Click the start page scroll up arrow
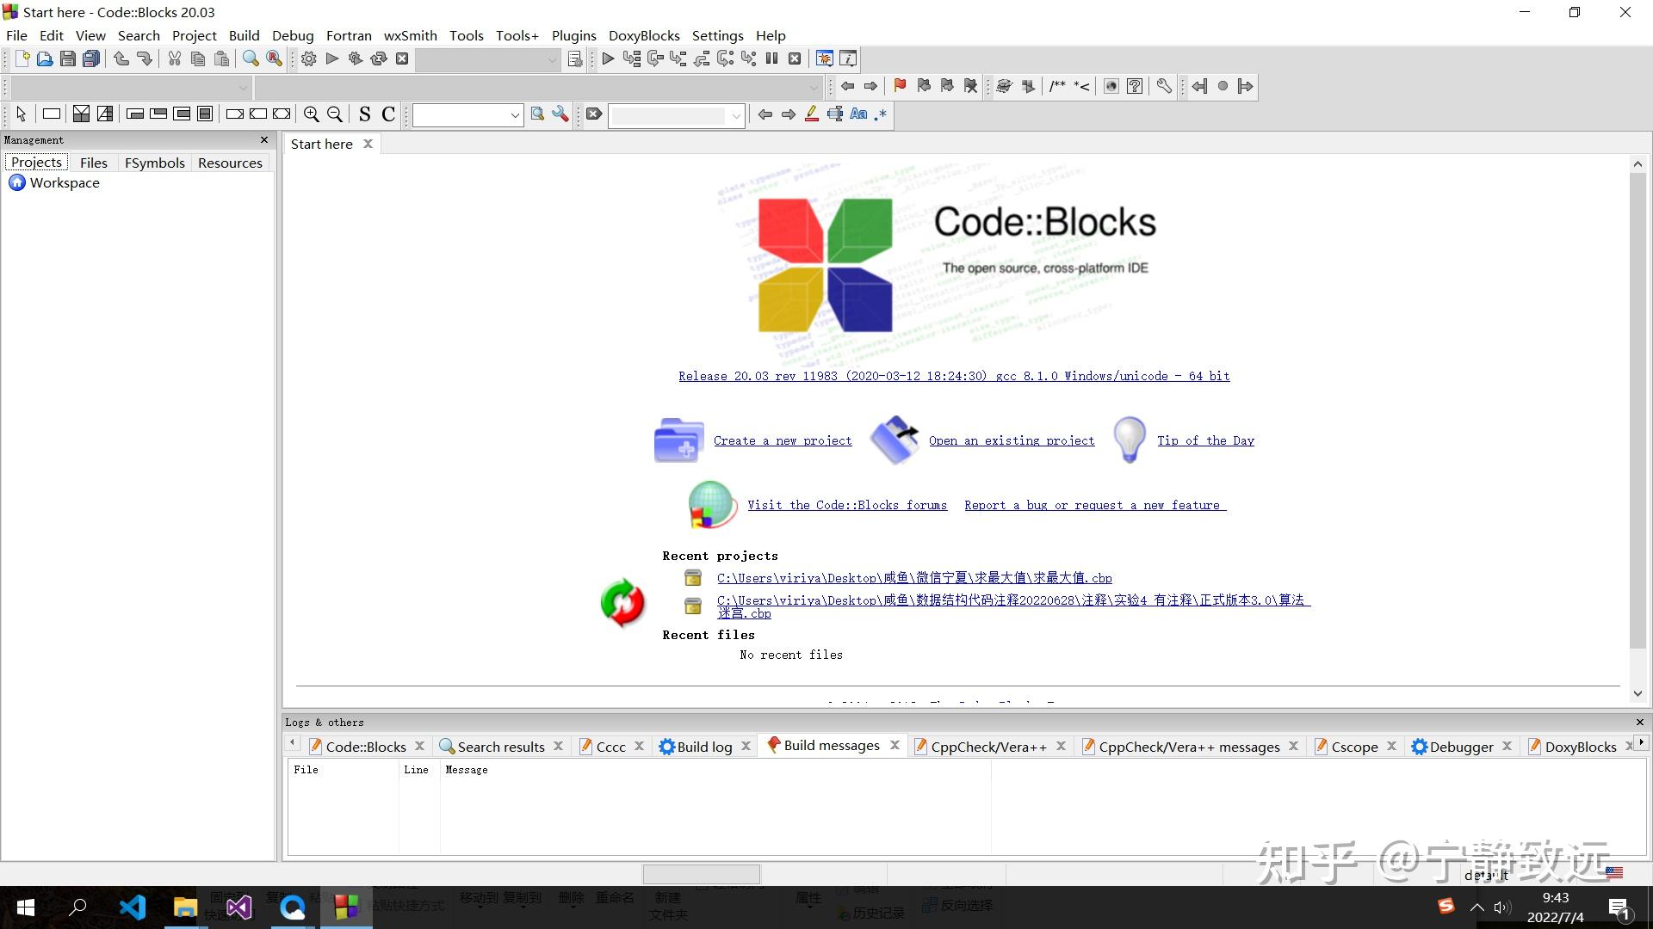The height and width of the screenshot is (929, 1653). click(x=1638, y=163)
